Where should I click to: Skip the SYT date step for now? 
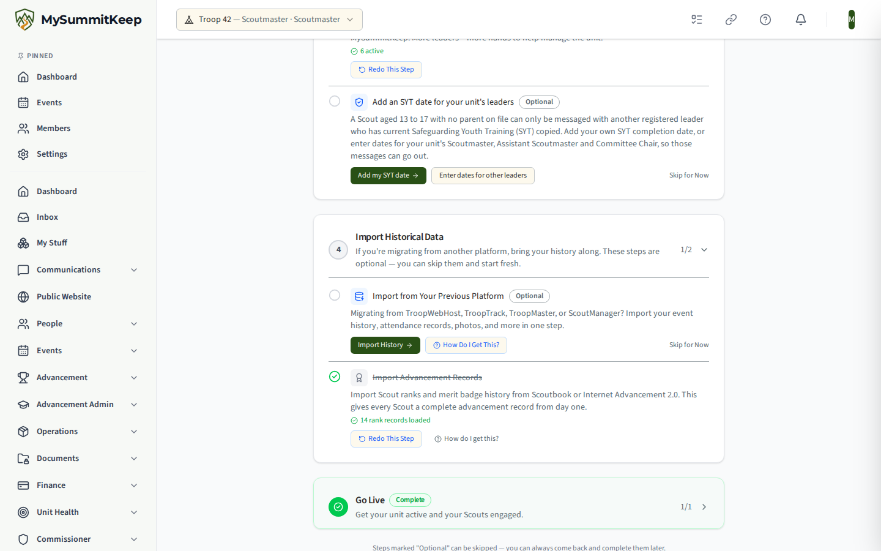click(x=689, y=176)
